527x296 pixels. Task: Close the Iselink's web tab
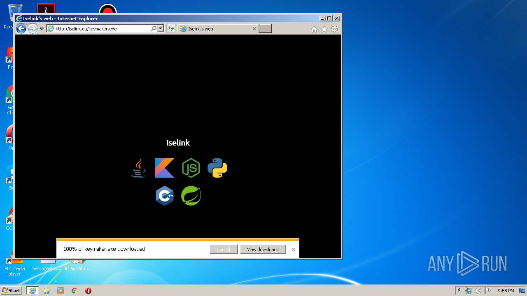pos(254,29)
